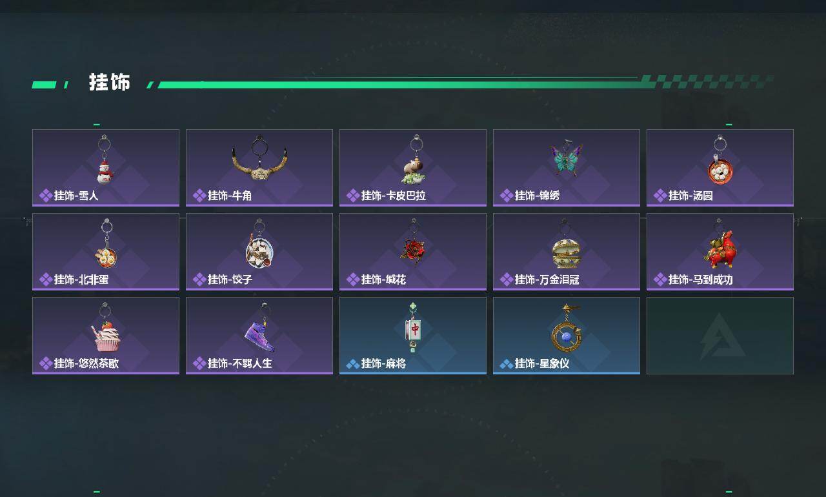Select the snowman charm 挂饰-雪人

coord(106,168)
